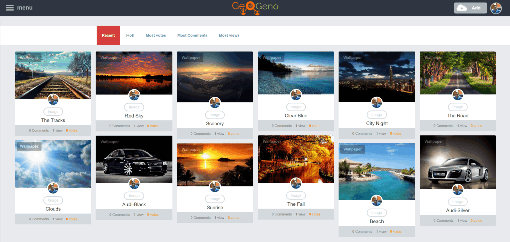Viewport: 510px width, 242px height.
Task: Select the Most votes tab
Action: coord(156,35)
